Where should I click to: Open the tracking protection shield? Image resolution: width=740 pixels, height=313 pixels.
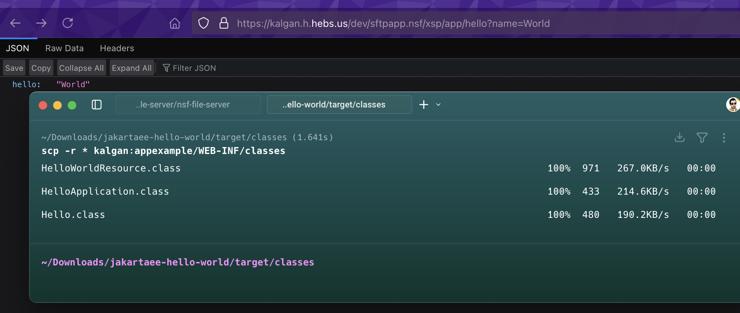[x=204, y=23]
